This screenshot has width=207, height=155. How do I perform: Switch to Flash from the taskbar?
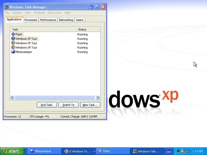113,151
